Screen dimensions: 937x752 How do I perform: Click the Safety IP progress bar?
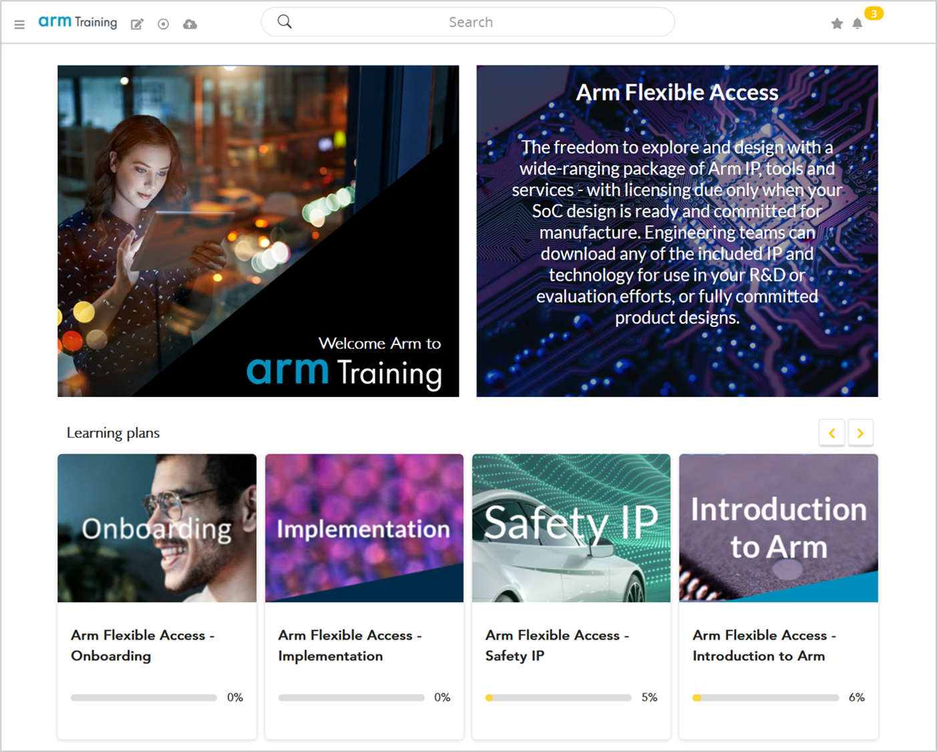[558, 698]
